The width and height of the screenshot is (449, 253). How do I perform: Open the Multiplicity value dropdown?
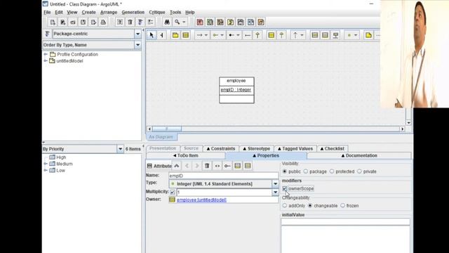[x=275, y=192]
